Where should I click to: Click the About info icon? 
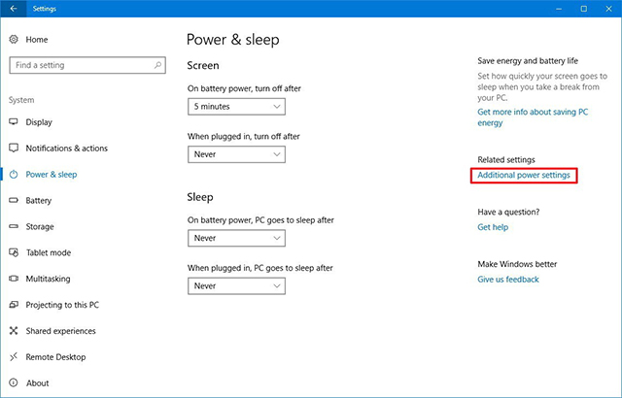14,382
